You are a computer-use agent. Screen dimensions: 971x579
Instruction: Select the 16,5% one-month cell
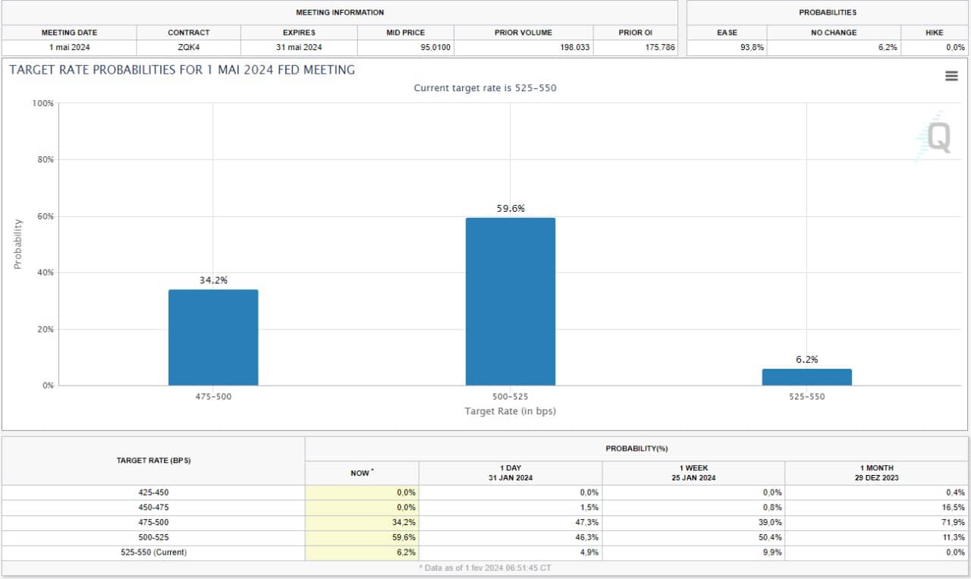pyautogui.click(x=876, y=508)
